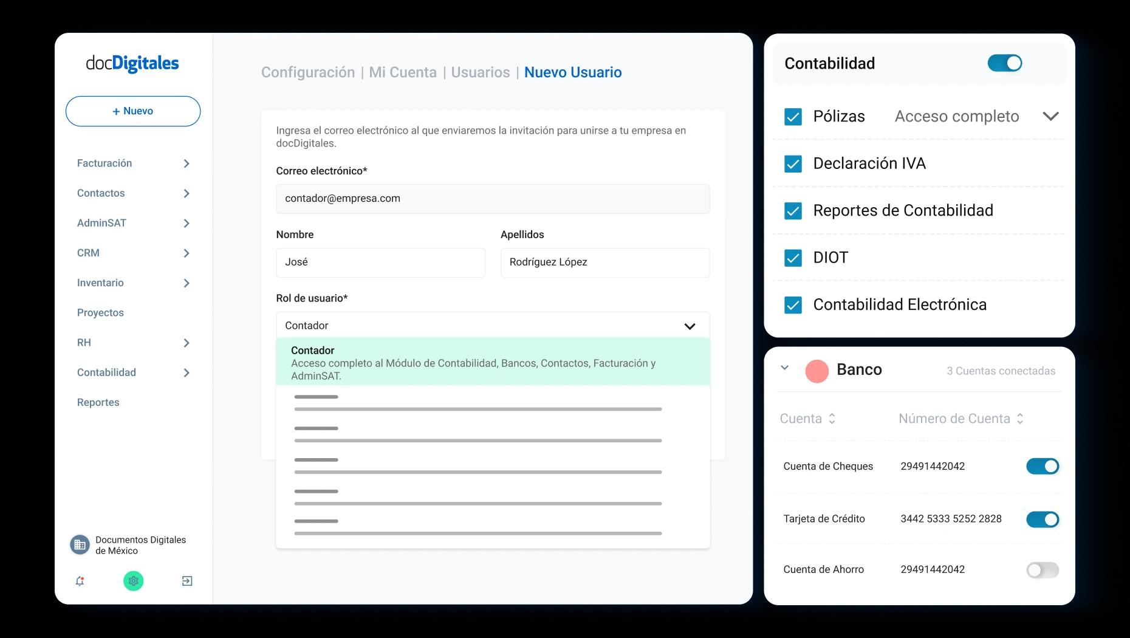Click the company building icon
This screenshot has height=638, width=1130.
pyautogui.click(x=80, y=545)
